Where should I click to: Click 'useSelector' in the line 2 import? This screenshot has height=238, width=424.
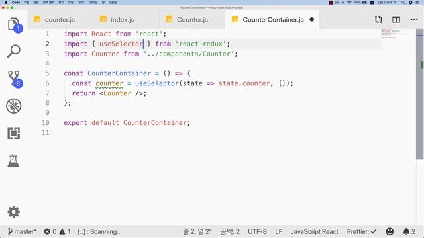pos(121,44)
